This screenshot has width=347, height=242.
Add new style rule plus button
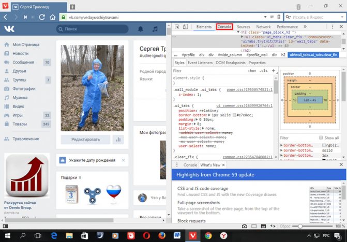(274, 70)
